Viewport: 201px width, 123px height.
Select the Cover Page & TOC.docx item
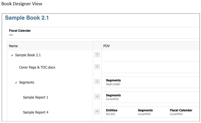(x=37, y=67)
